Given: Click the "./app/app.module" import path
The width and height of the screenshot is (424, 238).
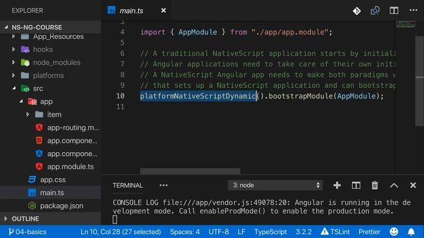Looking at the screenshot, I should click(290, 32).
